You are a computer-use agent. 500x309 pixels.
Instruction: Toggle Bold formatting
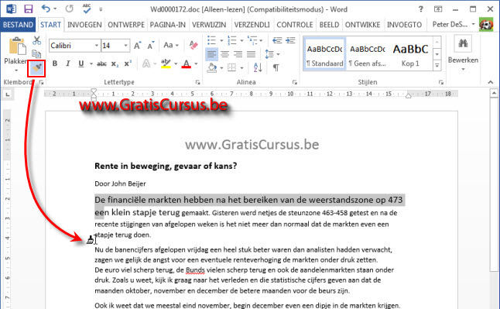tap(55, 64)
